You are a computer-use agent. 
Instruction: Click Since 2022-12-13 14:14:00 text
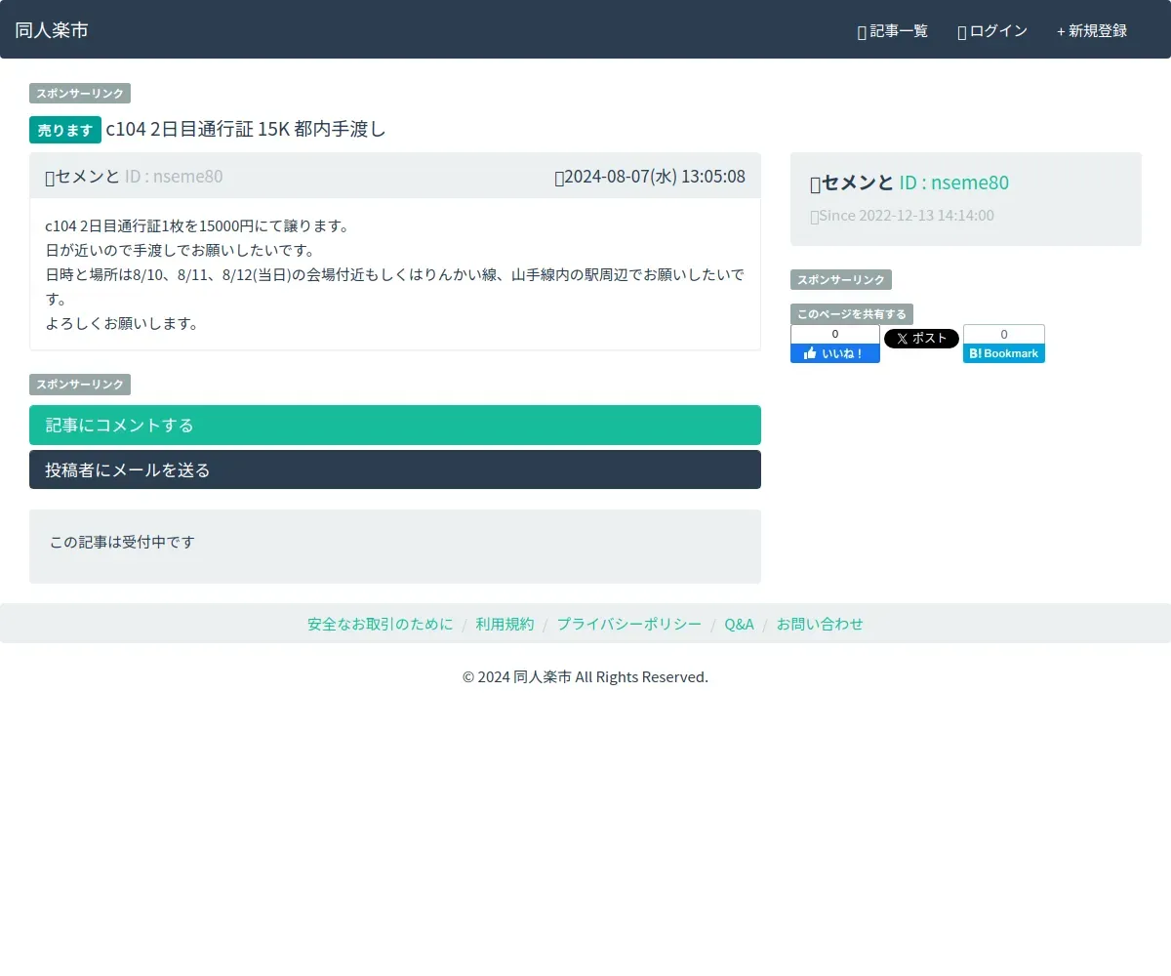coord(903,216)
